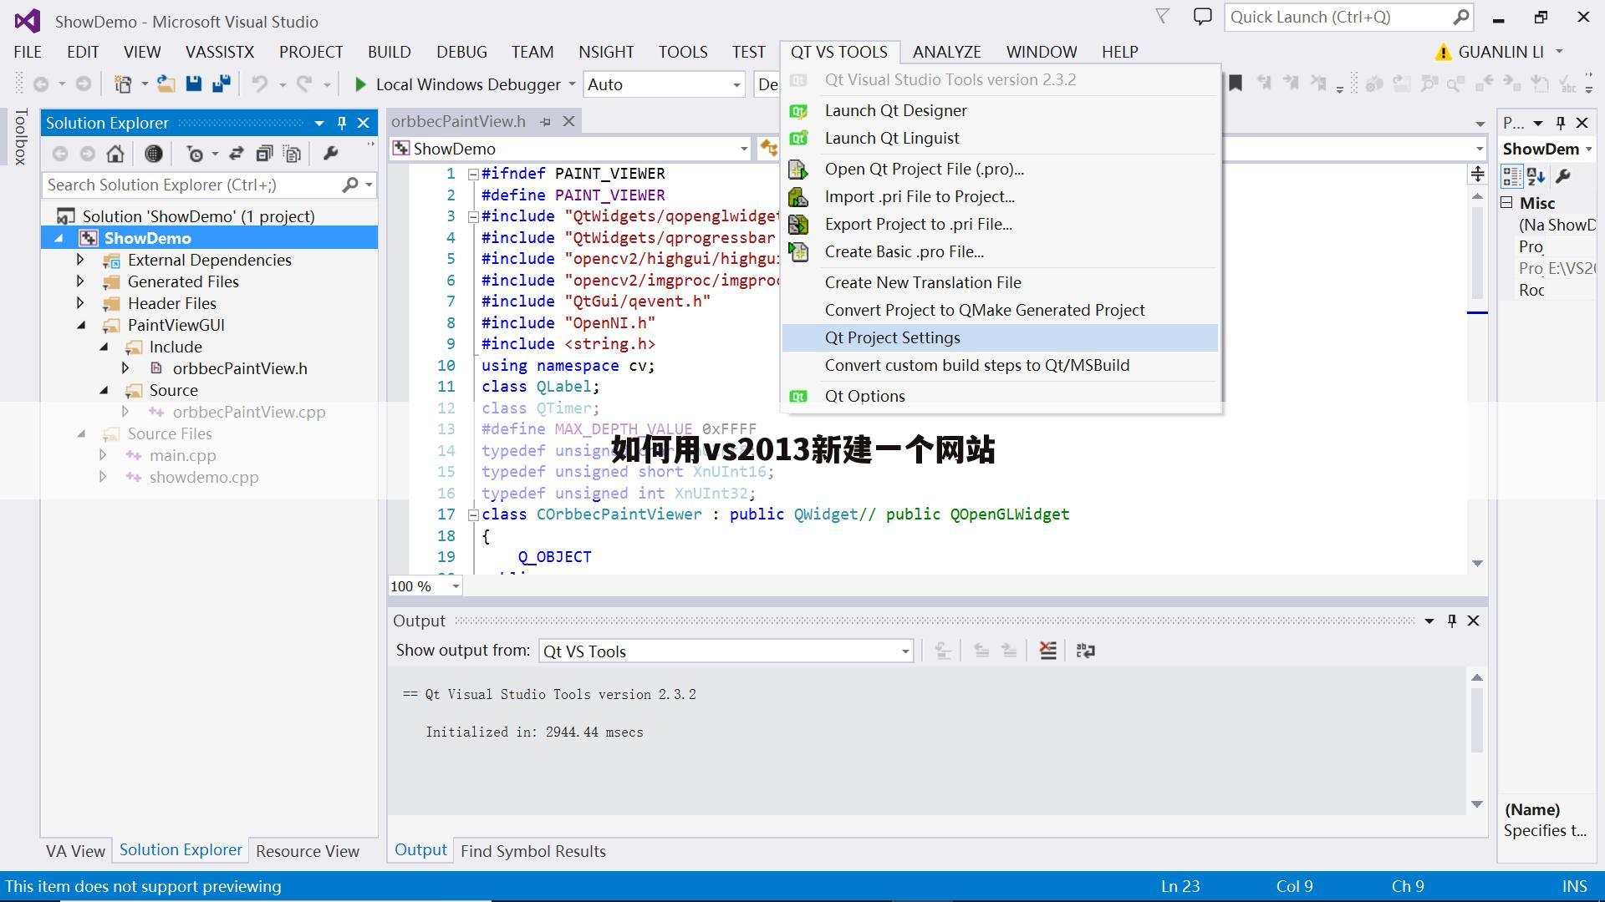
Task: Select Categorized view in Properties panel
Action: pyautogui.click(x=1512, y=176)
